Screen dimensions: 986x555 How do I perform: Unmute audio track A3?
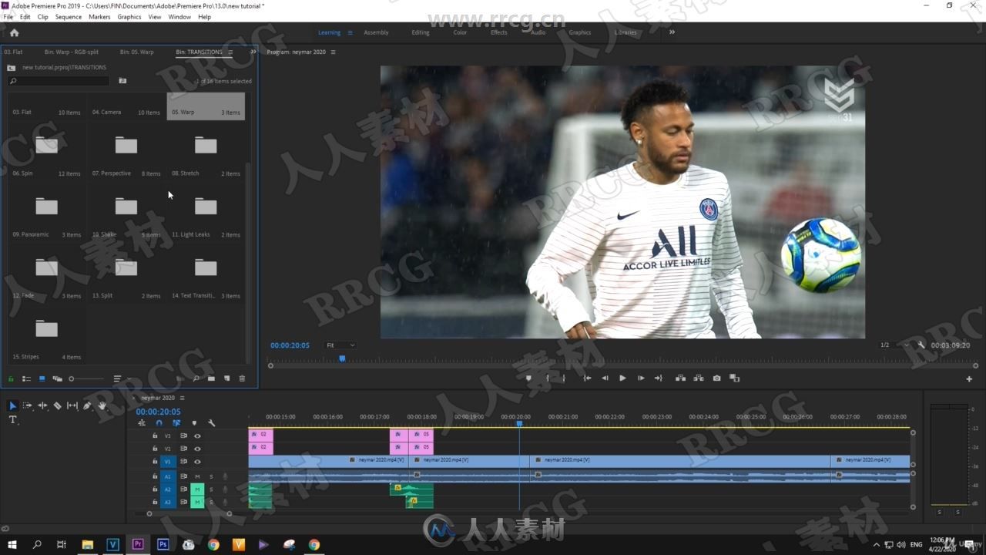[x=197, y=503]
